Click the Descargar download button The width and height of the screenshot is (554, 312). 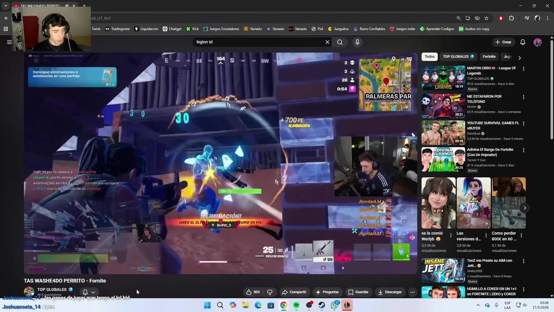(x=390, y=292)
